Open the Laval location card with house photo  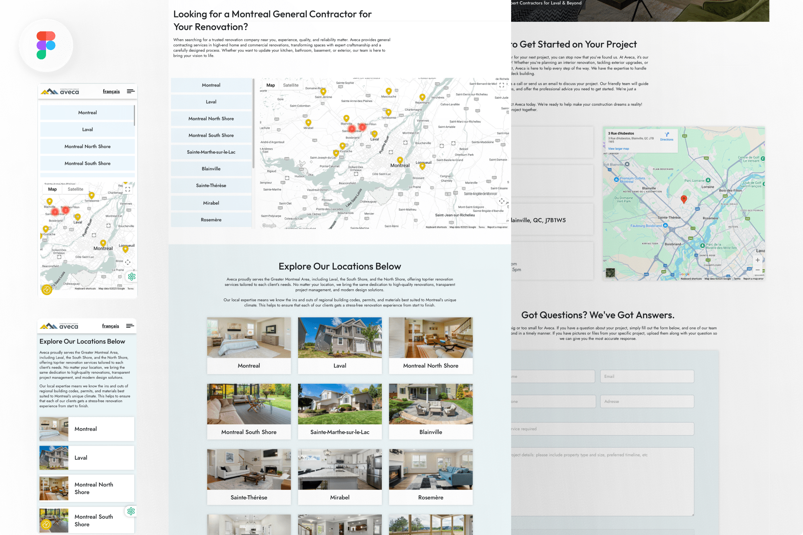pyautogui.click(x=340, y=338)
